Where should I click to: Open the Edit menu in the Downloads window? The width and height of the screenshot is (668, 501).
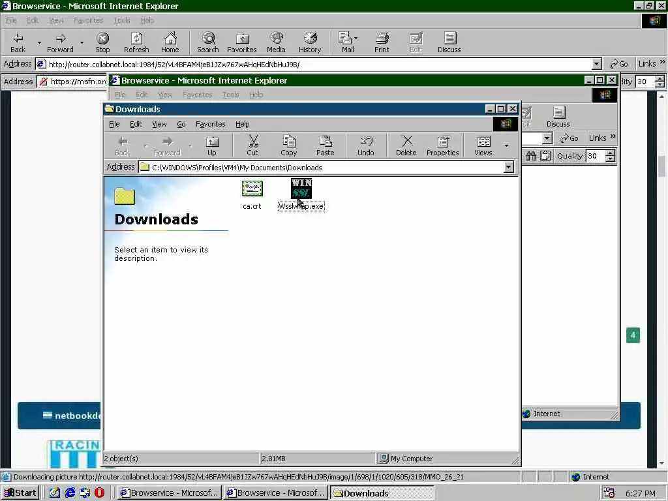pos(136,124)
